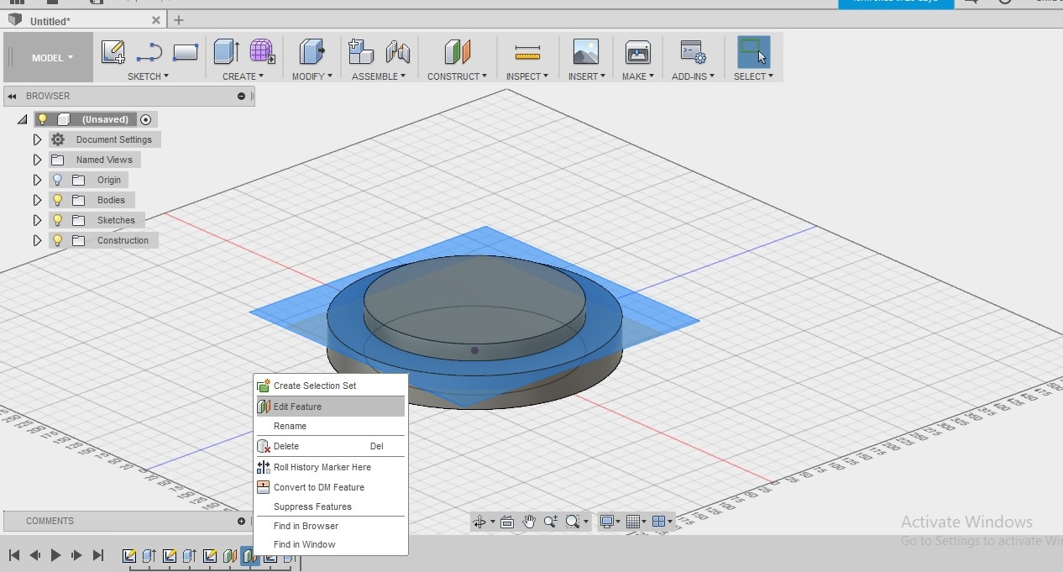Click the Viewports layout icon

[659, 522]
